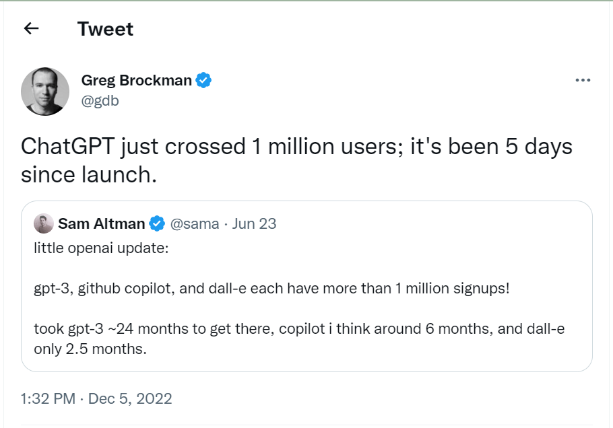The width and height of the screenshot is (613, 428).
Task: Open Sam Altman's small avatar
Action: (x=43, y=223)
